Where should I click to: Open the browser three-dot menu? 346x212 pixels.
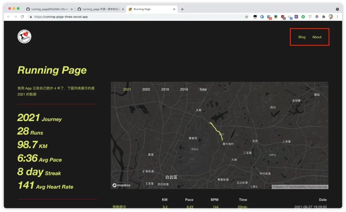(338, 16)
